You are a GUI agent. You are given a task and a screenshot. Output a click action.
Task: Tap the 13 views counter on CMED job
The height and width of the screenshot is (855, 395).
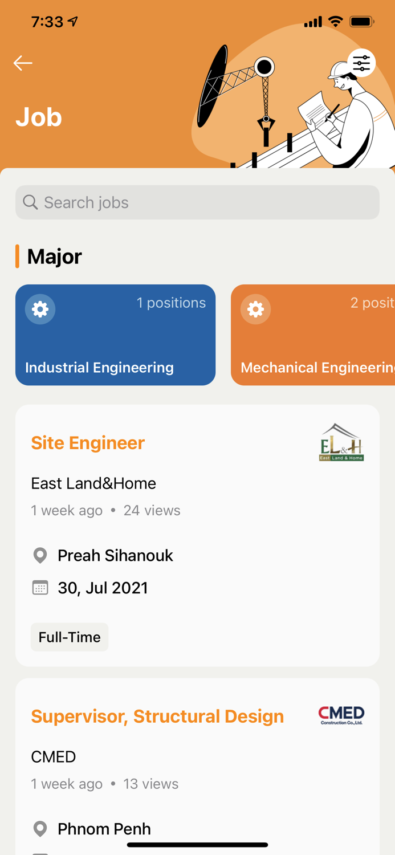pyautogui.click(x=150, y=784)
